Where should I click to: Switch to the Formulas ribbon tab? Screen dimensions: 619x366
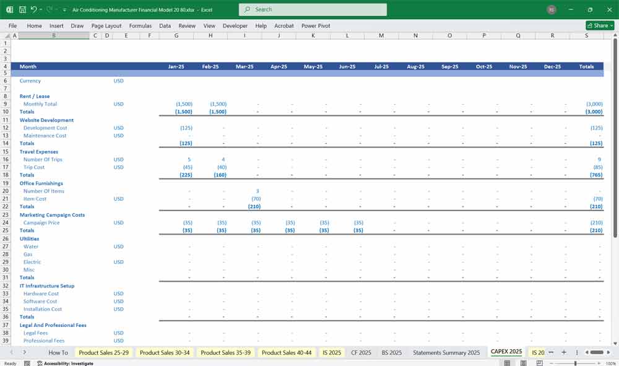point(141,25)
